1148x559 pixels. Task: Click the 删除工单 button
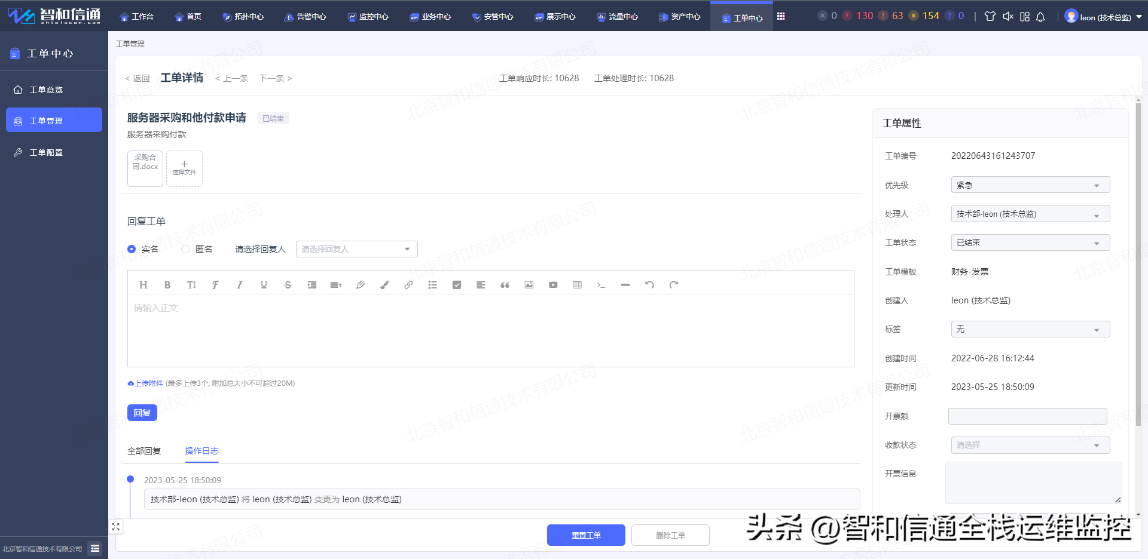tap(670, 535)
